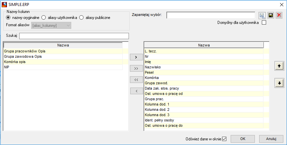The width and height of the screenshot is (287, 145).
Task: Move selected column up with arrow button
Action: 279,66
